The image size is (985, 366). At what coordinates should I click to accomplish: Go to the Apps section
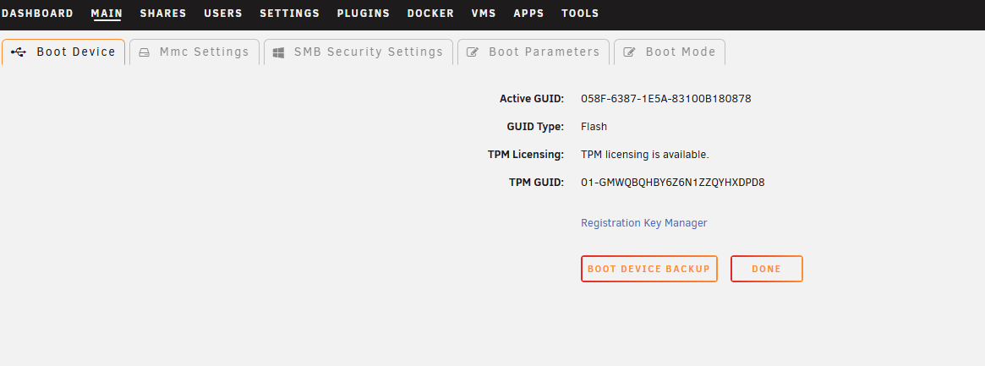pyautogui.click(x=529, y=14)
